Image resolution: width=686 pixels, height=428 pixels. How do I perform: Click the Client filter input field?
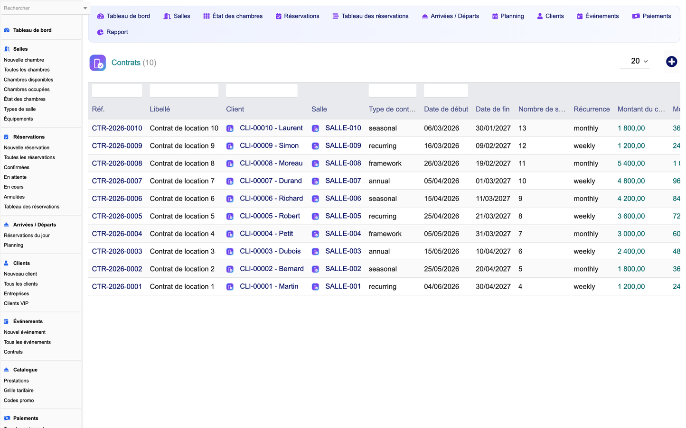pos(262,91)
